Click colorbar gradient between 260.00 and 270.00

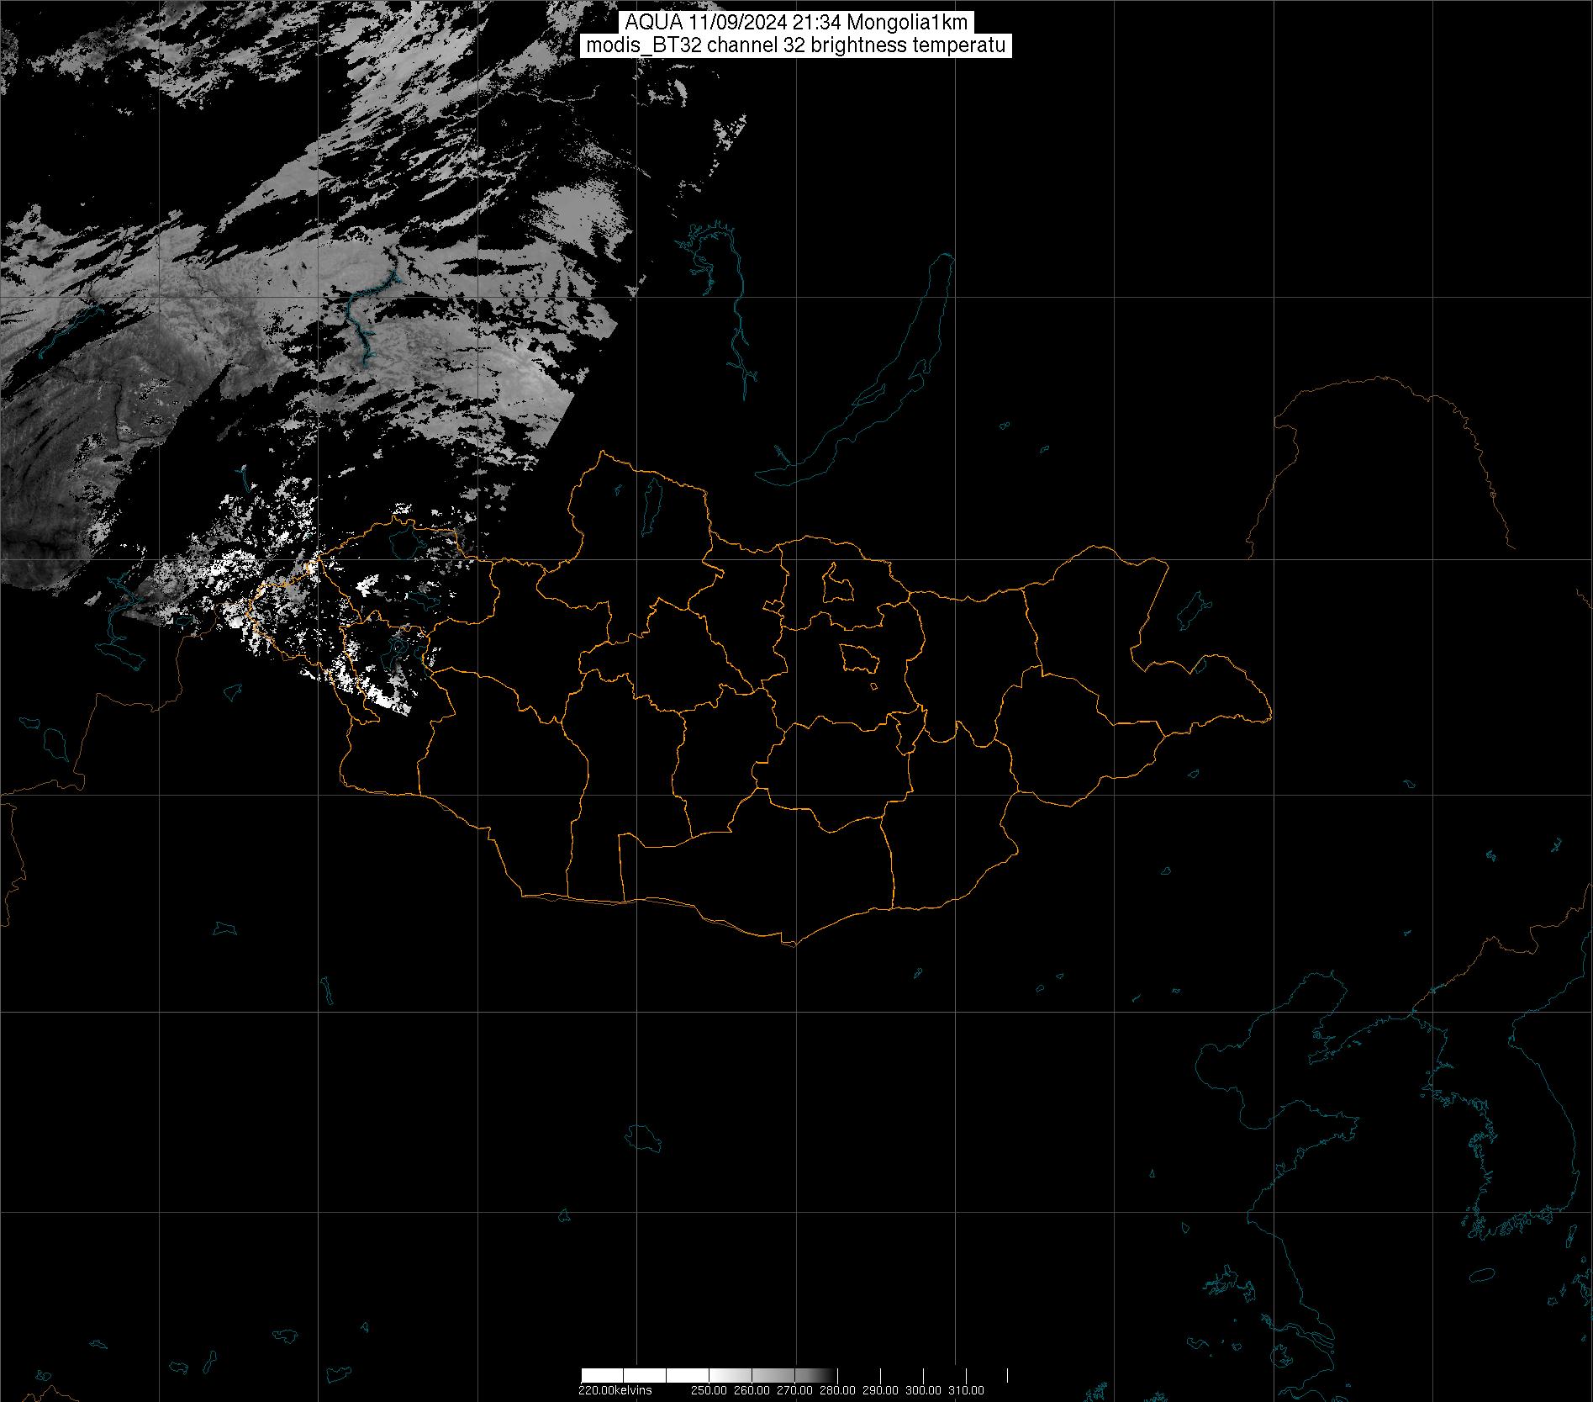pyautogui.click(x=774, y=1375)
